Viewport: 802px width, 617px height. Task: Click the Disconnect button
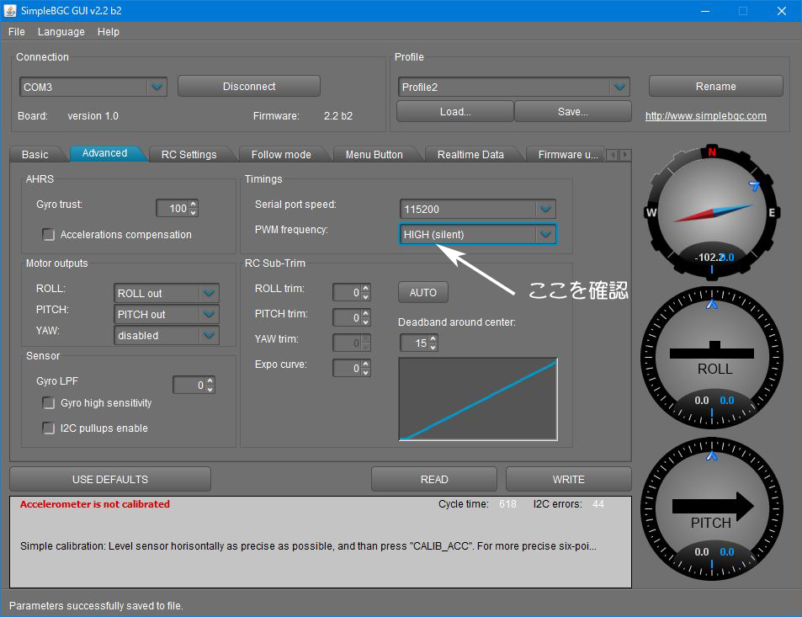[x=249, y=87]
